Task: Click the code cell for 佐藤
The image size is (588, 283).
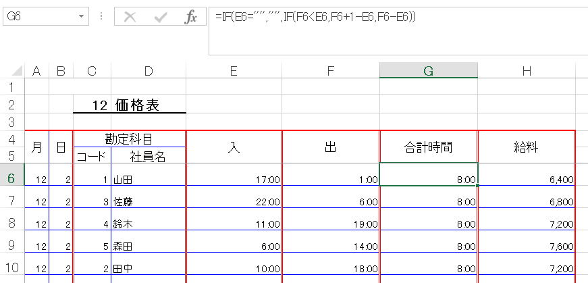Action: (x=92, y=197)
